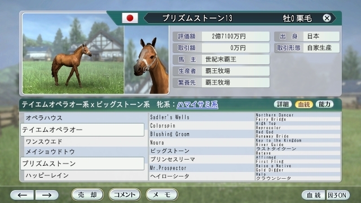Select ビッグストーン in pedigree tree
This screenshot has height=203, width=361.
point(202,151)
